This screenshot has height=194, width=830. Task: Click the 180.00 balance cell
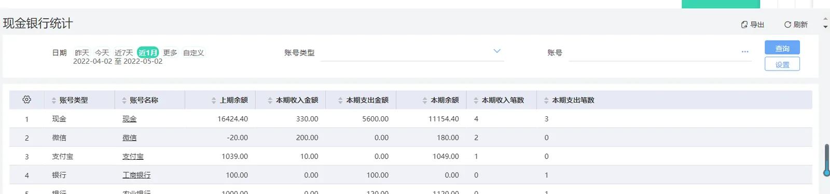point(448,137)
